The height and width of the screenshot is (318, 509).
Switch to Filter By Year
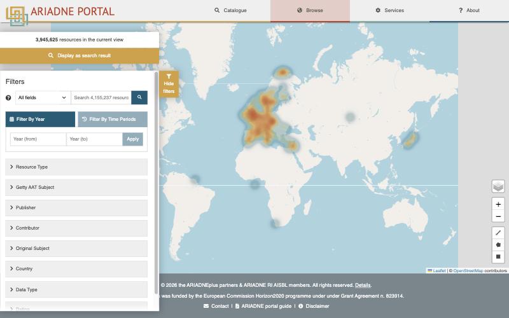click(x=40, y=119)
